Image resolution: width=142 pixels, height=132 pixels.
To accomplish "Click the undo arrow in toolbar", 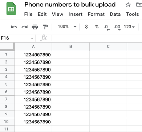I will point(14,27).
